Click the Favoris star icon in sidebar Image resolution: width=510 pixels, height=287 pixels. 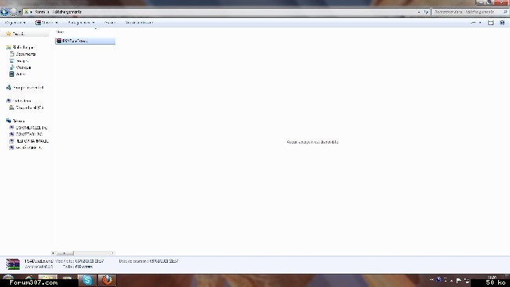pyautogui.click(x=9, y=34)
